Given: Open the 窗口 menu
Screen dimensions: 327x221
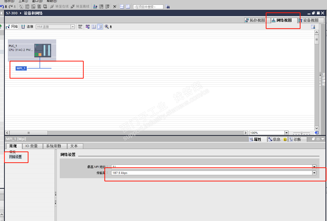Looking at the screenshot, I should pos(38,1).
